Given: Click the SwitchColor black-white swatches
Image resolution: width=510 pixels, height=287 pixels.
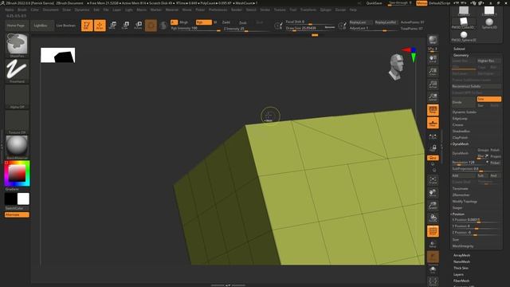Looking at the screenshot, I should click(x=17, y=199).
